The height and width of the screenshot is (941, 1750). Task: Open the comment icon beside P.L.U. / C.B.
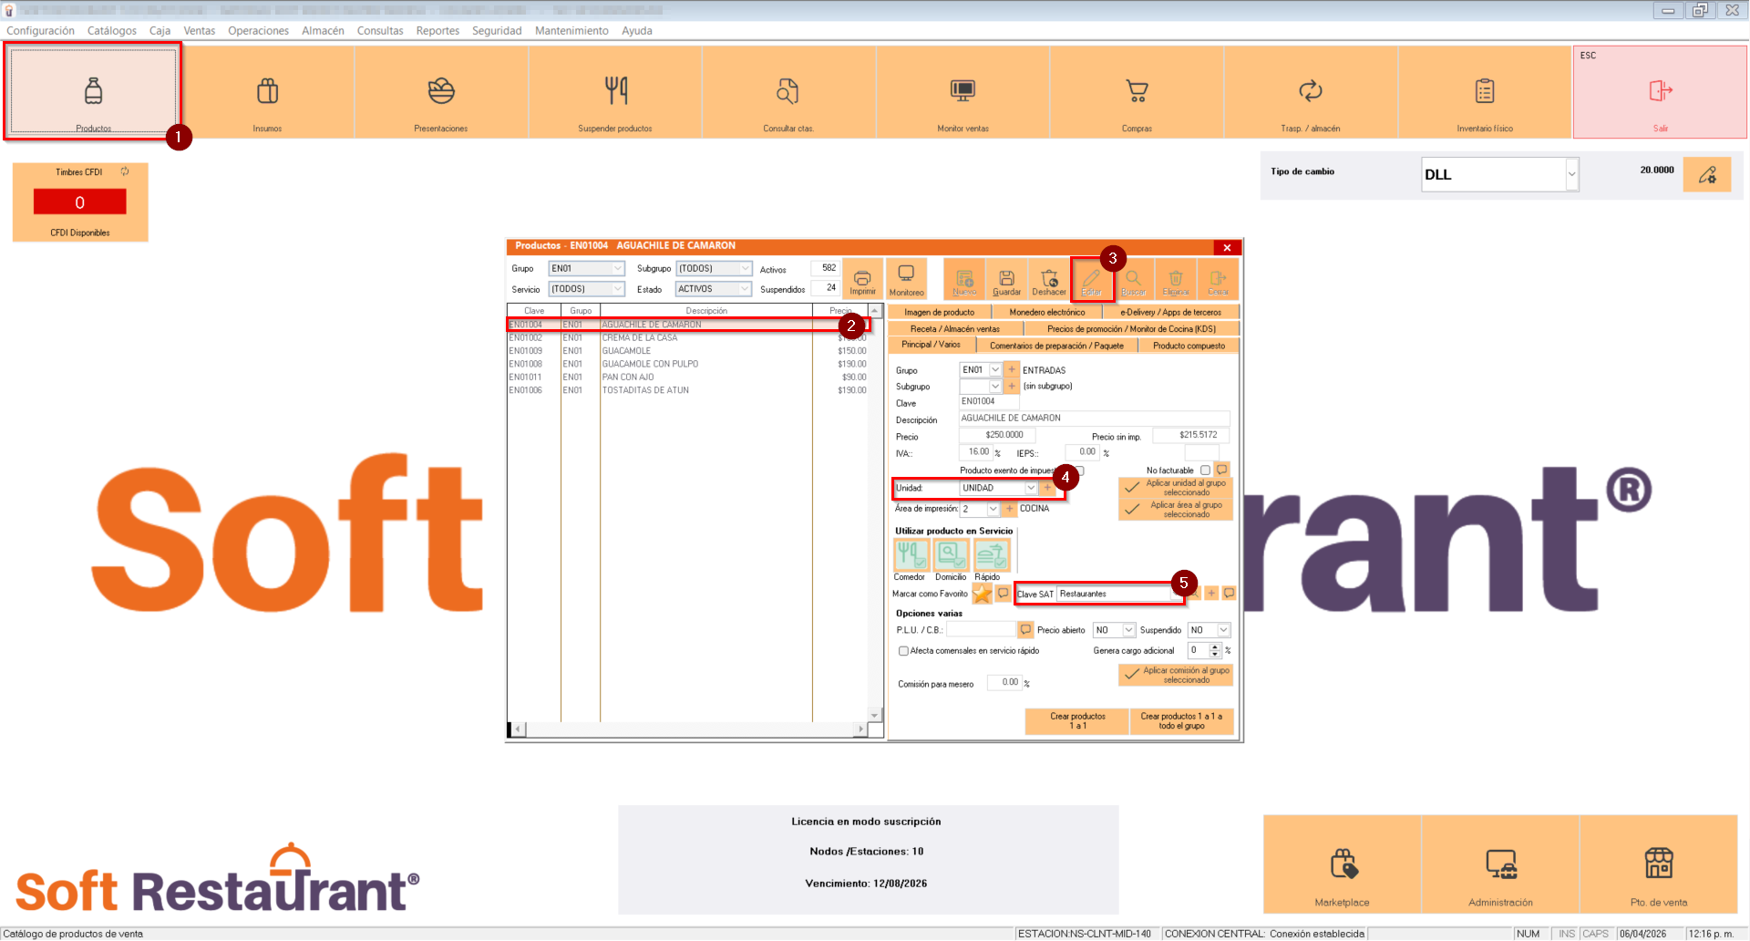tap(1025, 630)
